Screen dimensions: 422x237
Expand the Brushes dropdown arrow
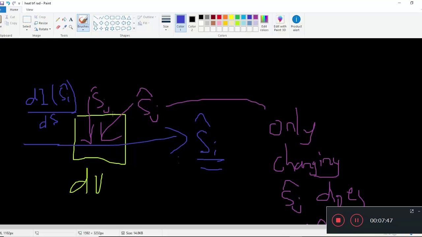pyautogui.click(x=83, y=30)
